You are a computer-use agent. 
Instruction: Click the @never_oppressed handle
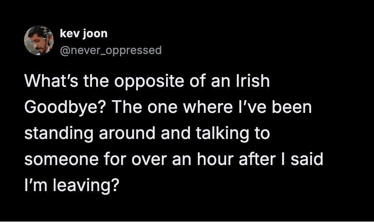pos(111,50)
